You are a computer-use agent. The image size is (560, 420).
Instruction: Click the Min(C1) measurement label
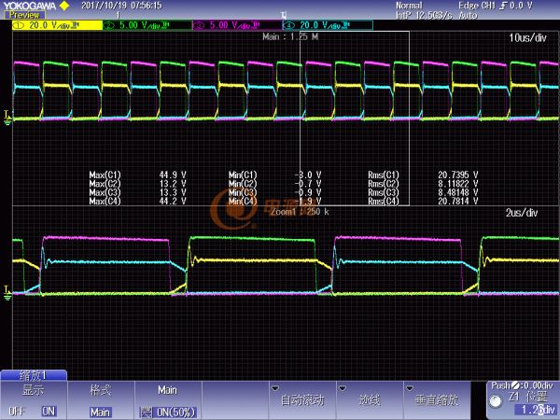(243, 175)
